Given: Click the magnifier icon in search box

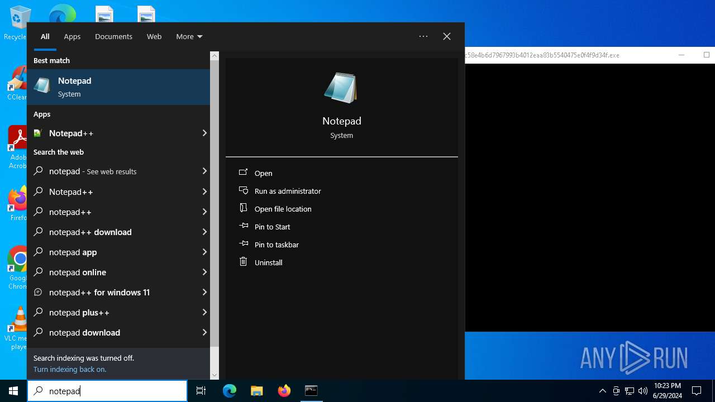Looking at the screenshot, I should point(38,391).
